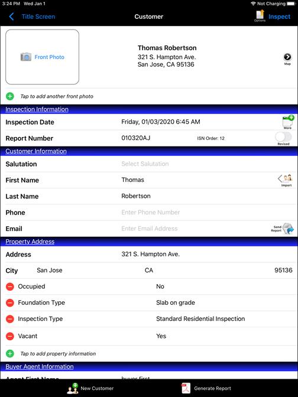Viewport: 298px width, 397px height.
Task: Change Foundation Type value Slab on grade
Action: point(176,303)
